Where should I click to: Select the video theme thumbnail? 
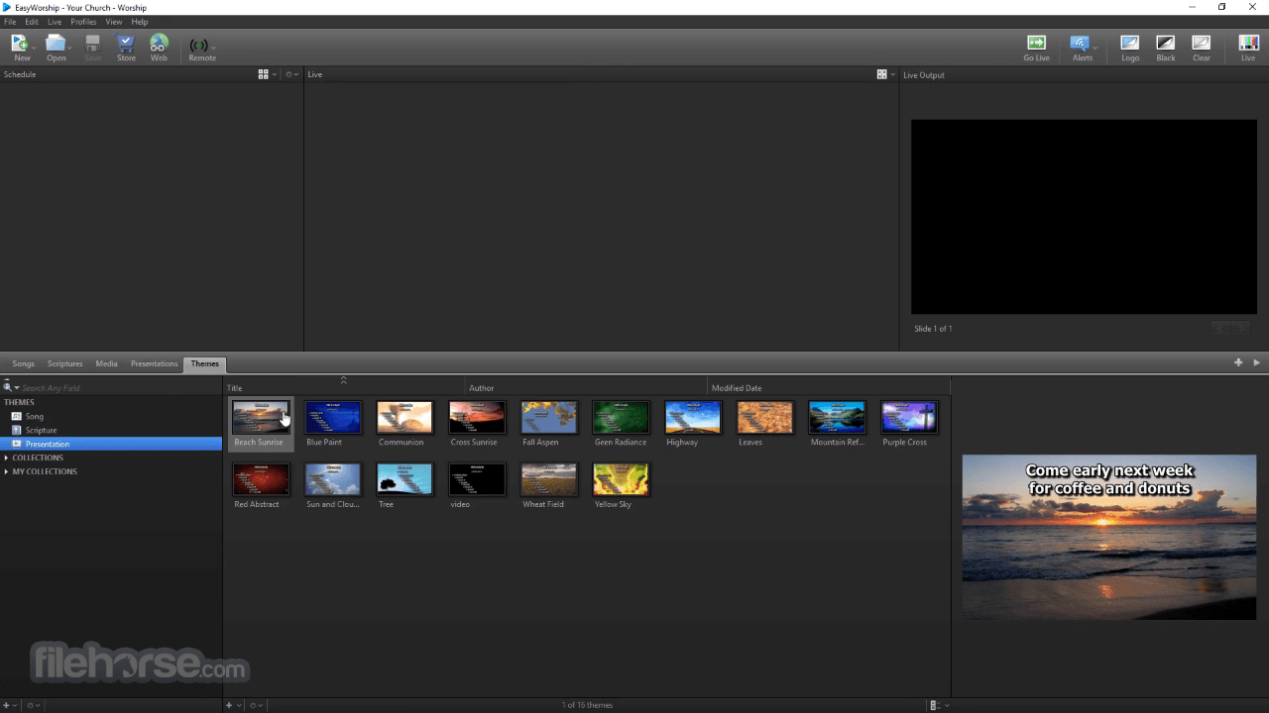click(x=477, y=479)
